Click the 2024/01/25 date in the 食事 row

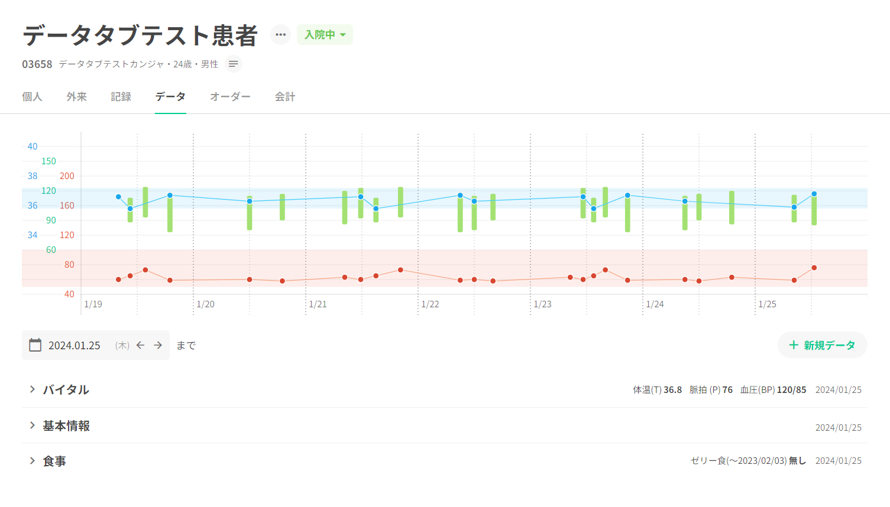[x=838, y=461]
